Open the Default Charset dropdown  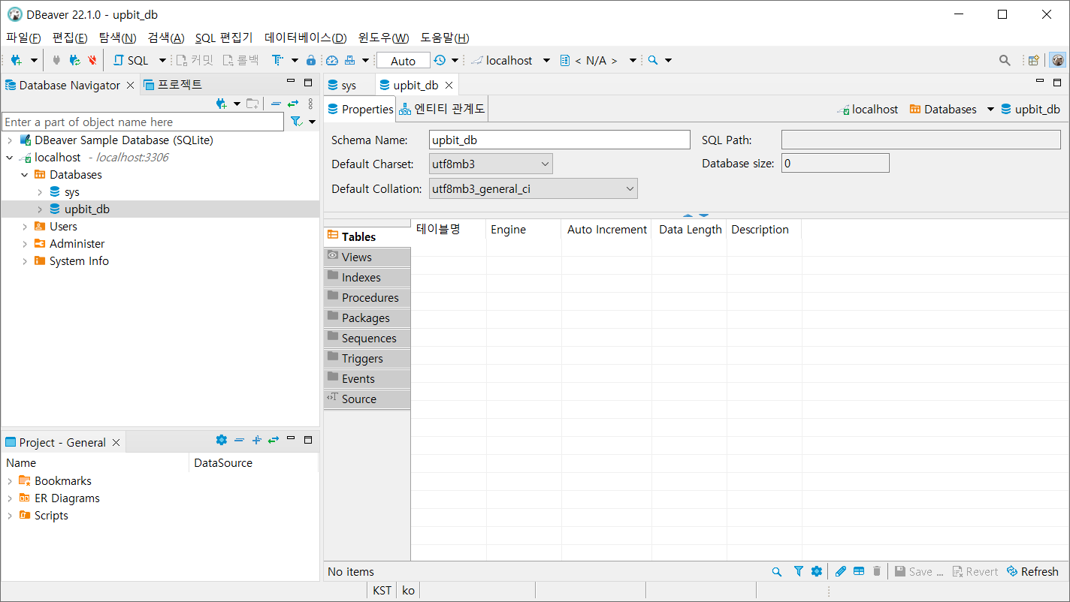point(491,164)
